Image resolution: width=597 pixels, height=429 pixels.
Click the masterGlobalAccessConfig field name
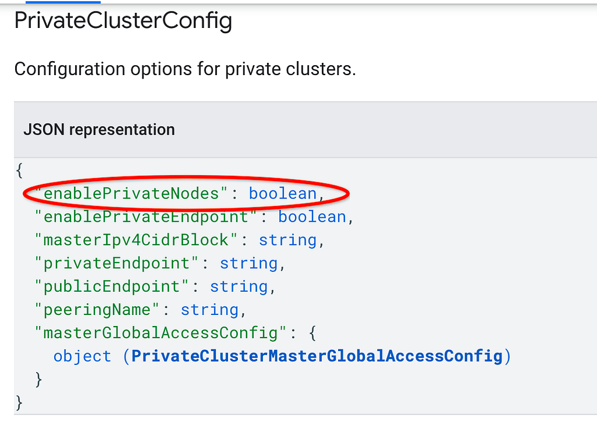160,333
